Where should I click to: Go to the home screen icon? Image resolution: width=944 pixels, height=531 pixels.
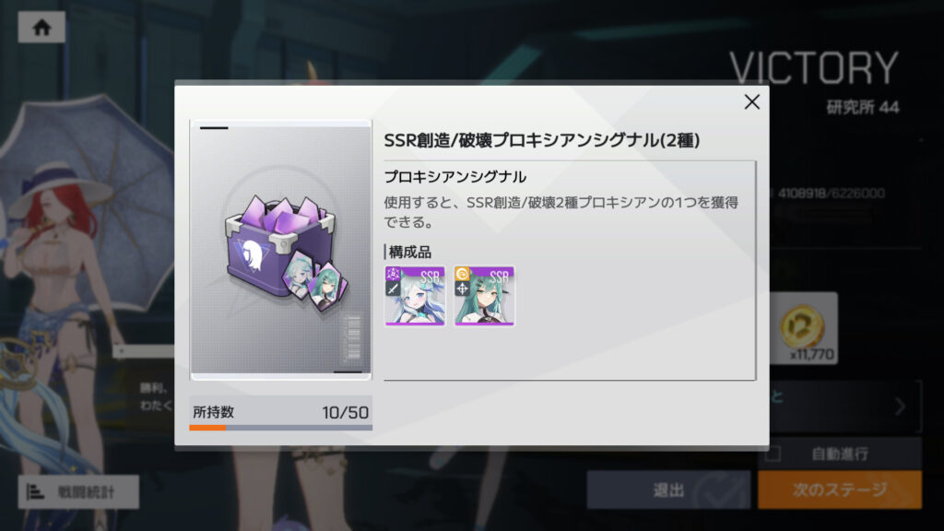41,27
